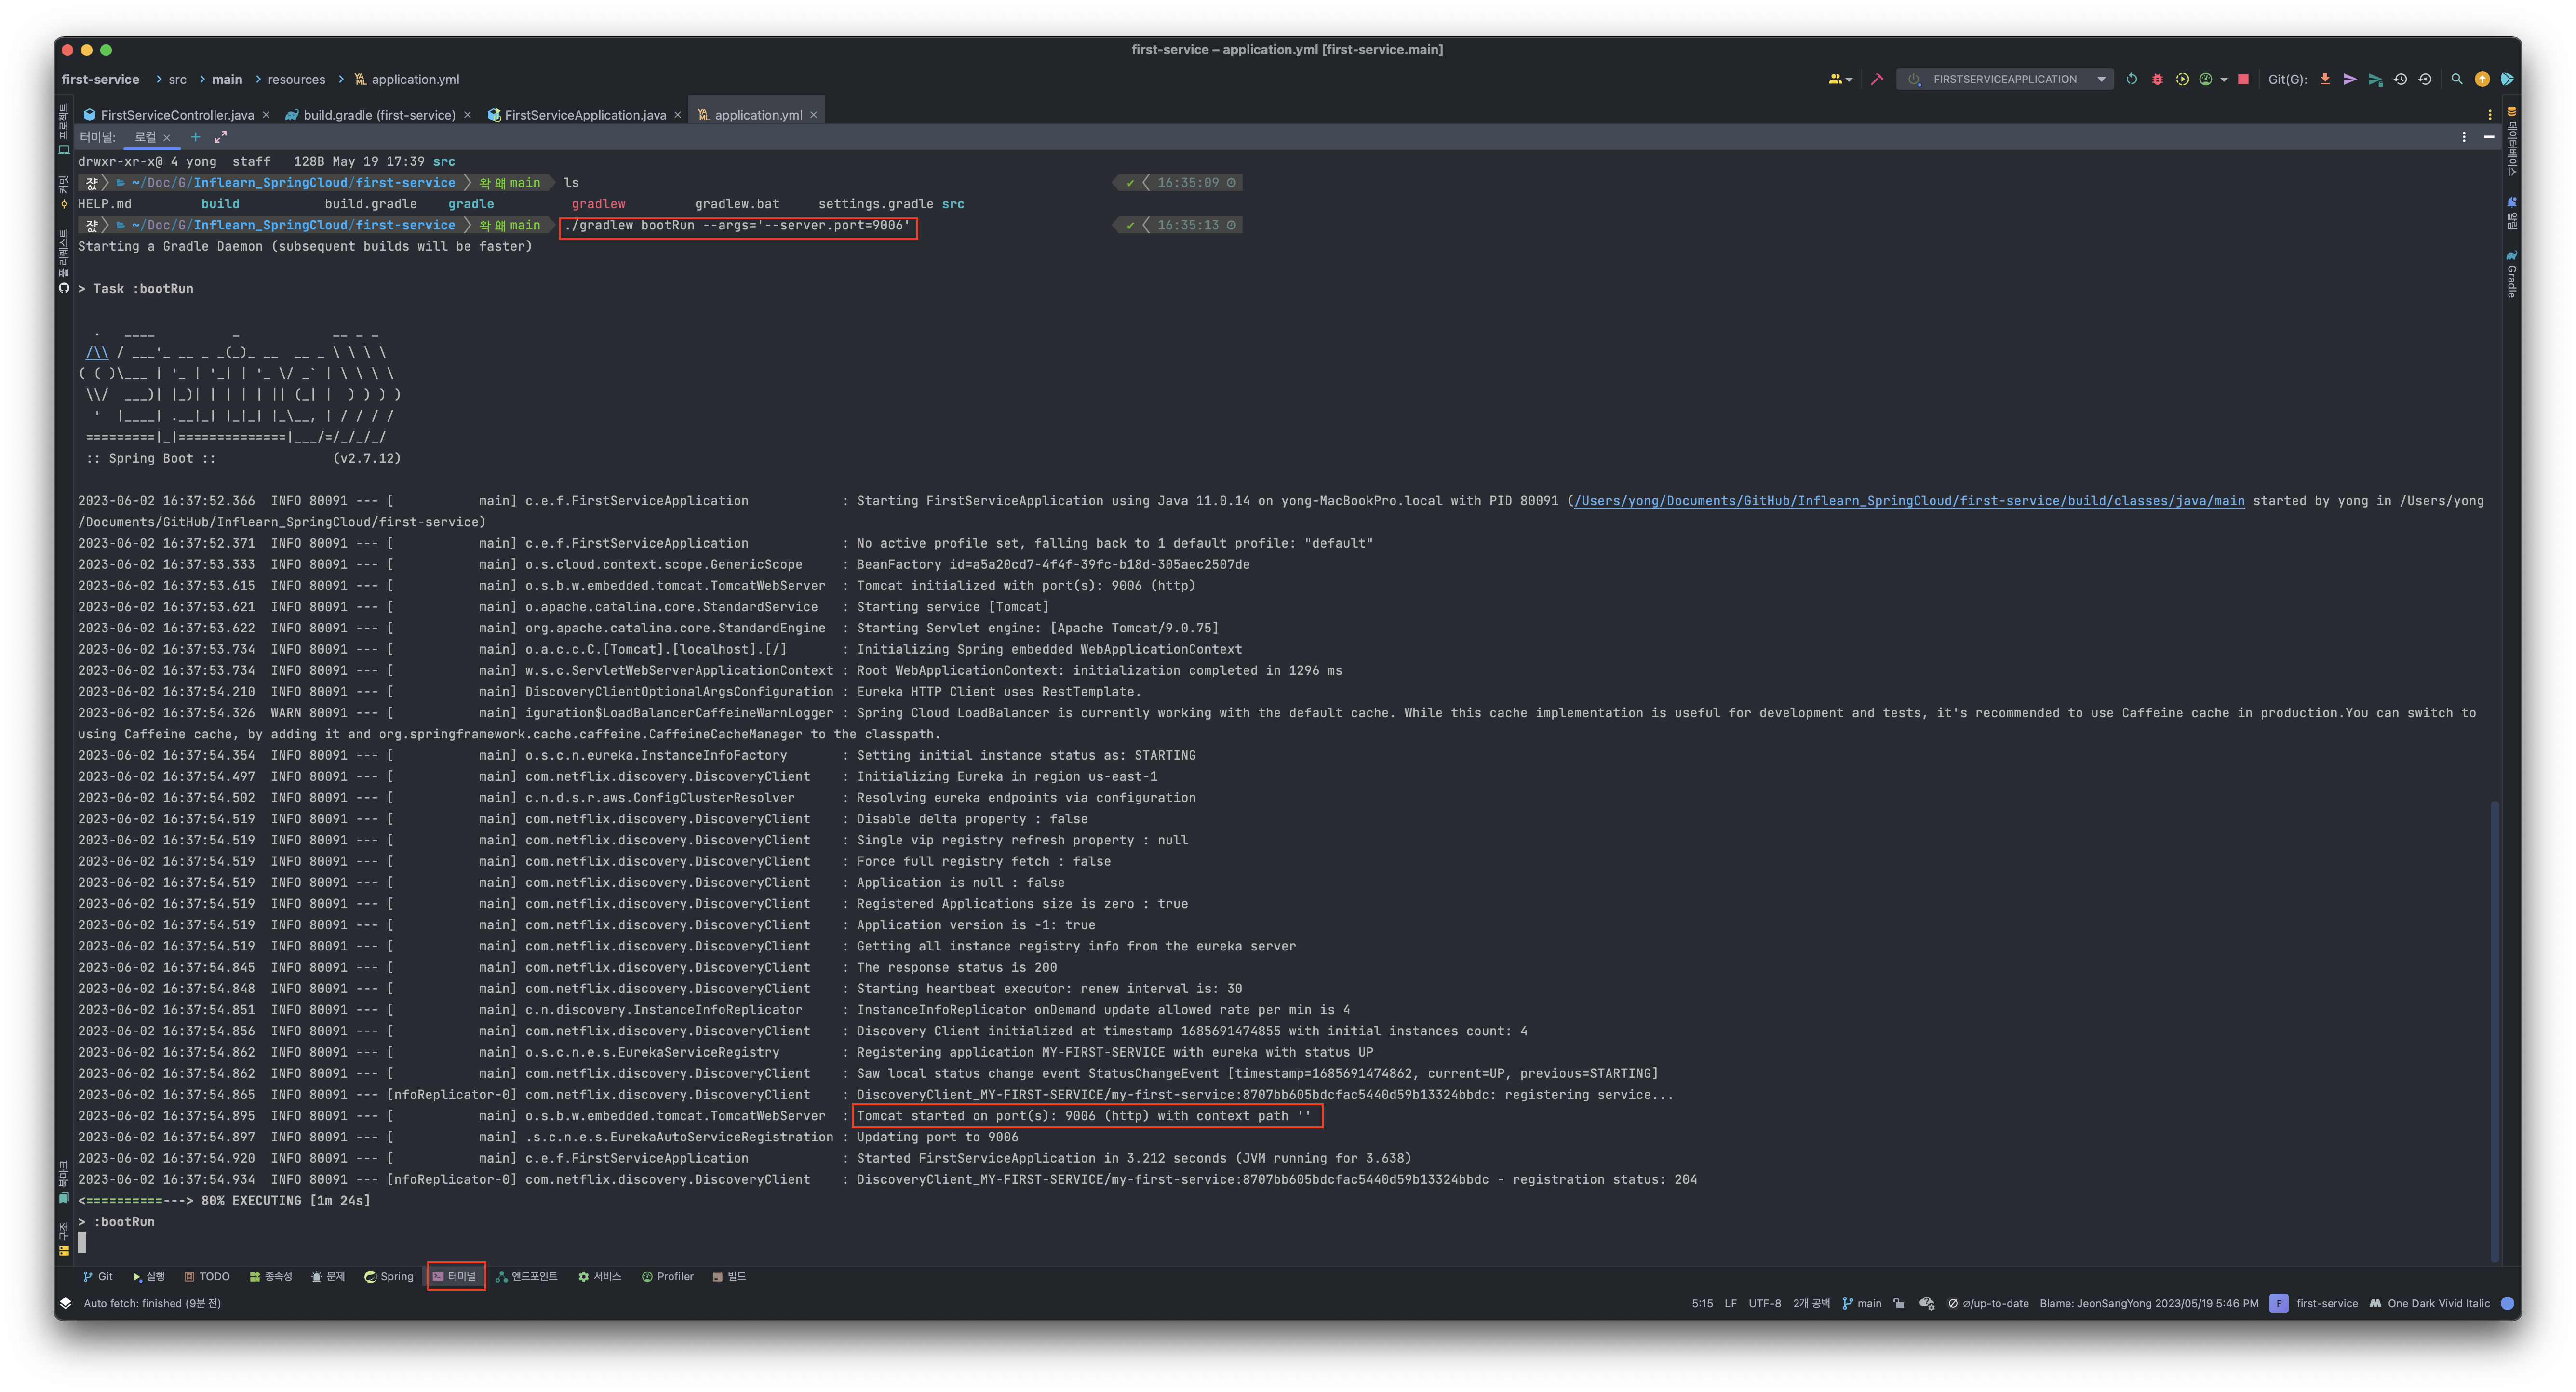This screenshot has height=1392, width=2576.
Task: Open the Code With Me users dropdown
Action: [x=1840, y=79]
